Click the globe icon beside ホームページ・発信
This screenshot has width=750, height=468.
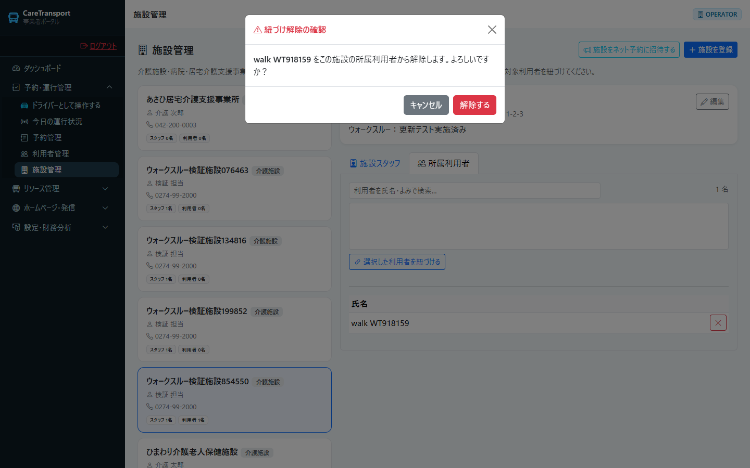pos(16,208)
